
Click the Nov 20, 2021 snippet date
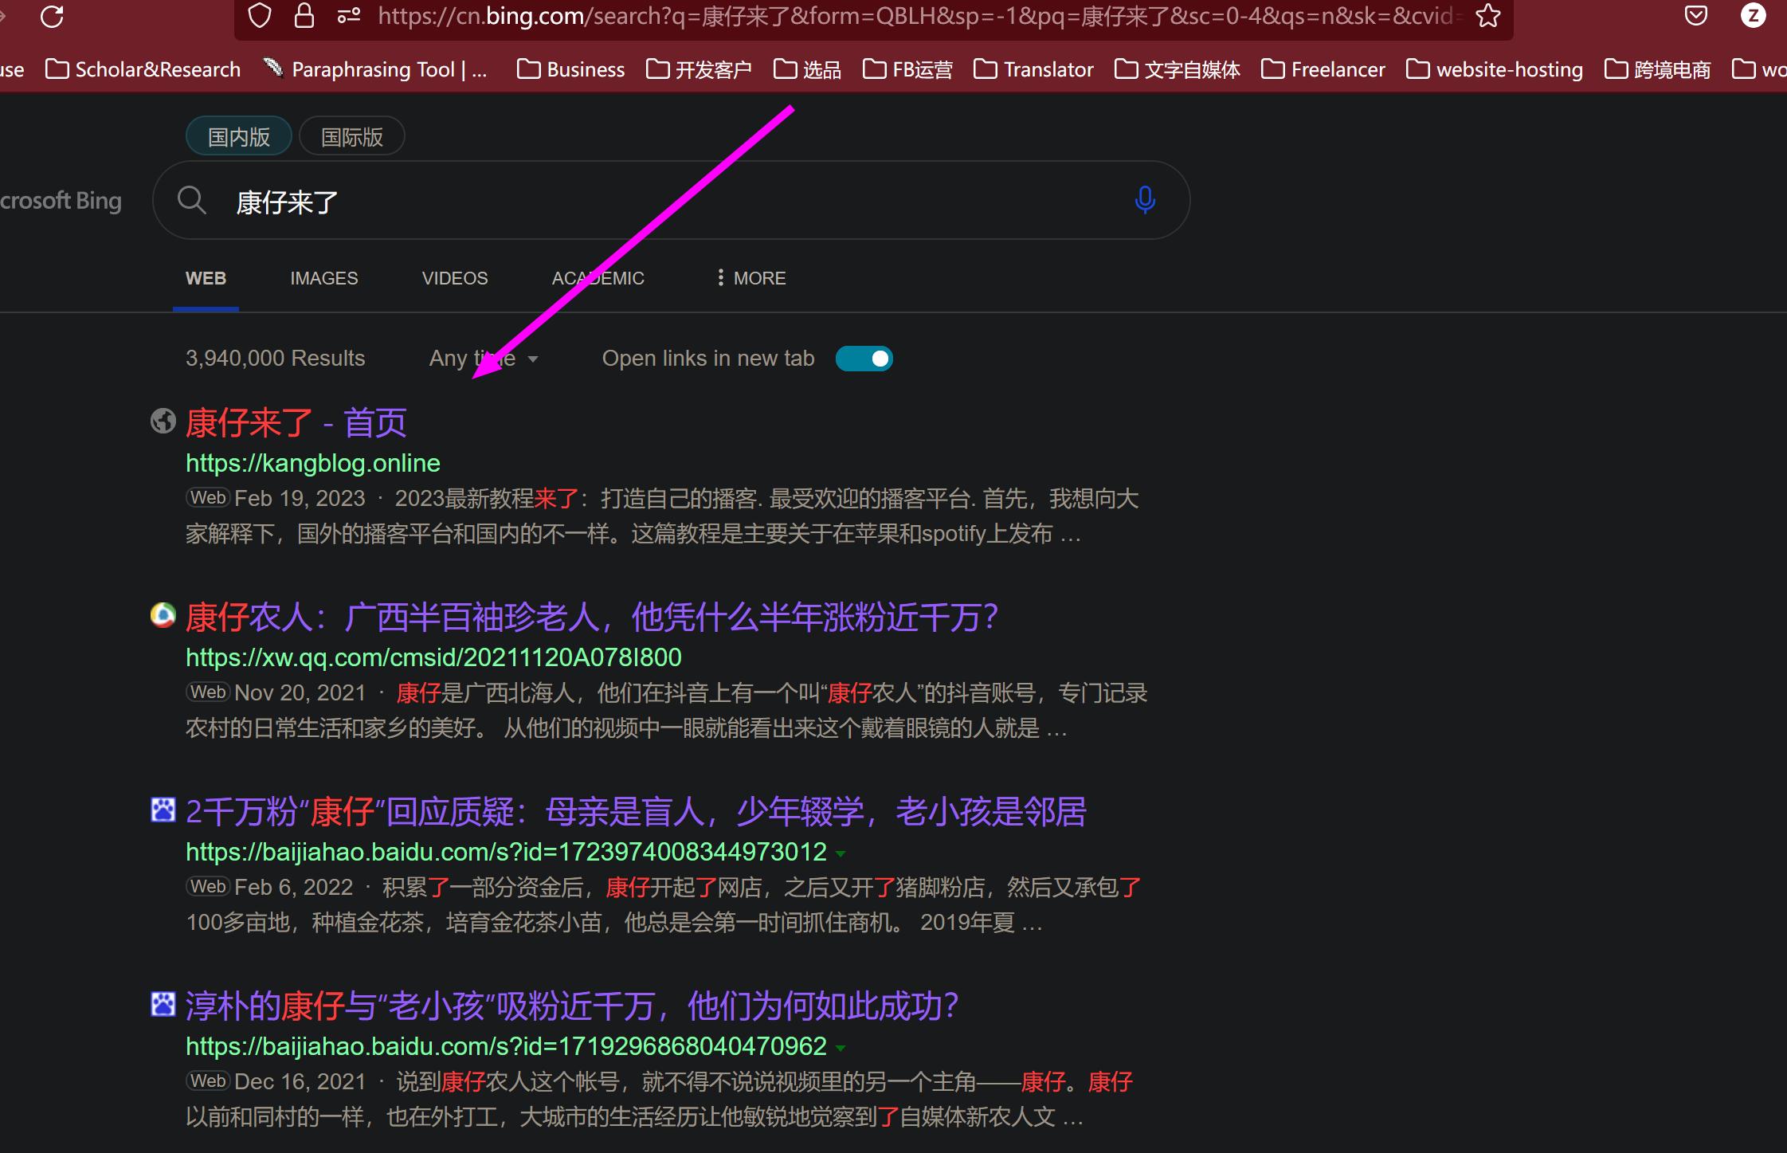click(300, 693)
